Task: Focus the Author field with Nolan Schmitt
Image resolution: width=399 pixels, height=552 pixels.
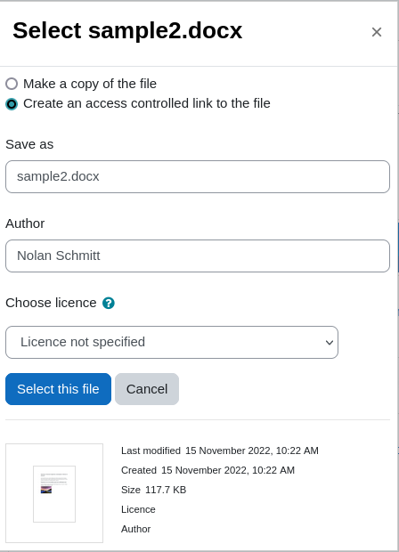Action: point(198,256)
